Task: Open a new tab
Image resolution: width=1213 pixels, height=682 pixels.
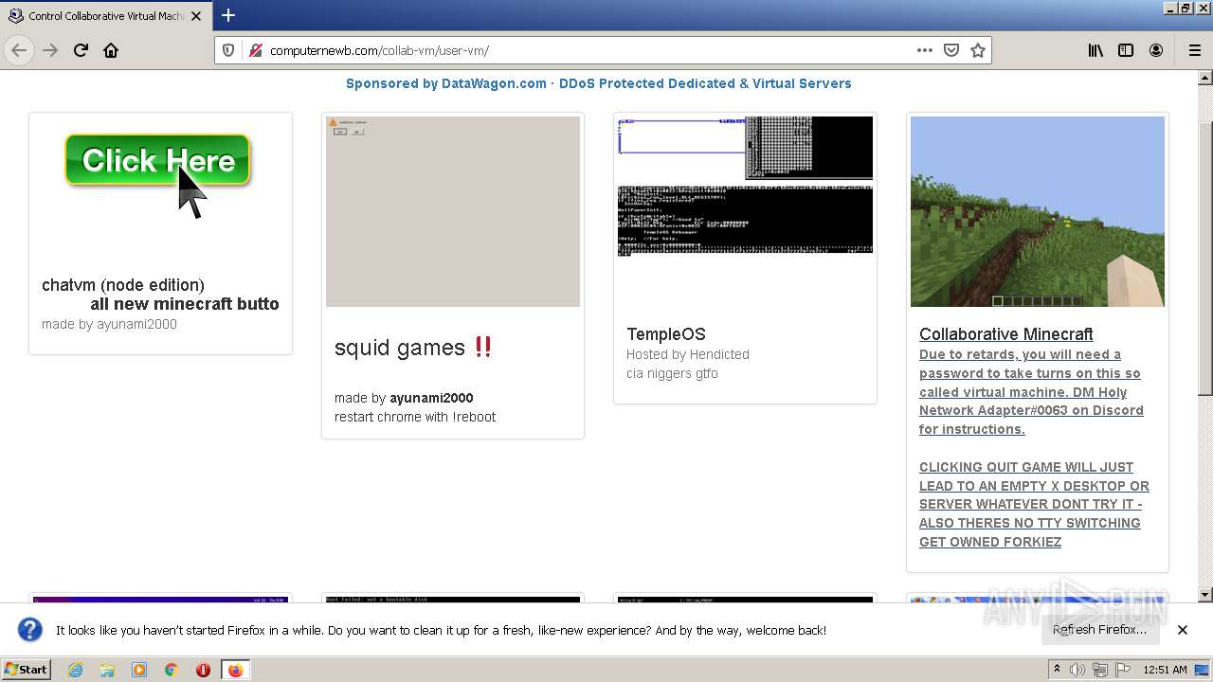Action: [x=228, y=15]
